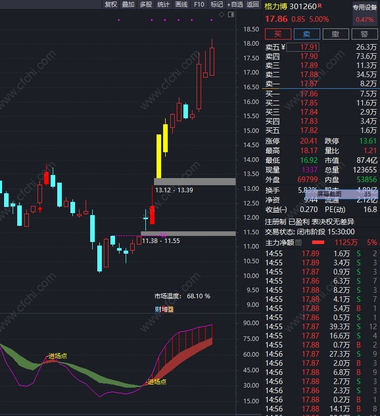The height and width of the screenshot is (416, 380).
Task: Click the 回 marker on the chart
Action: pos(170,309)
